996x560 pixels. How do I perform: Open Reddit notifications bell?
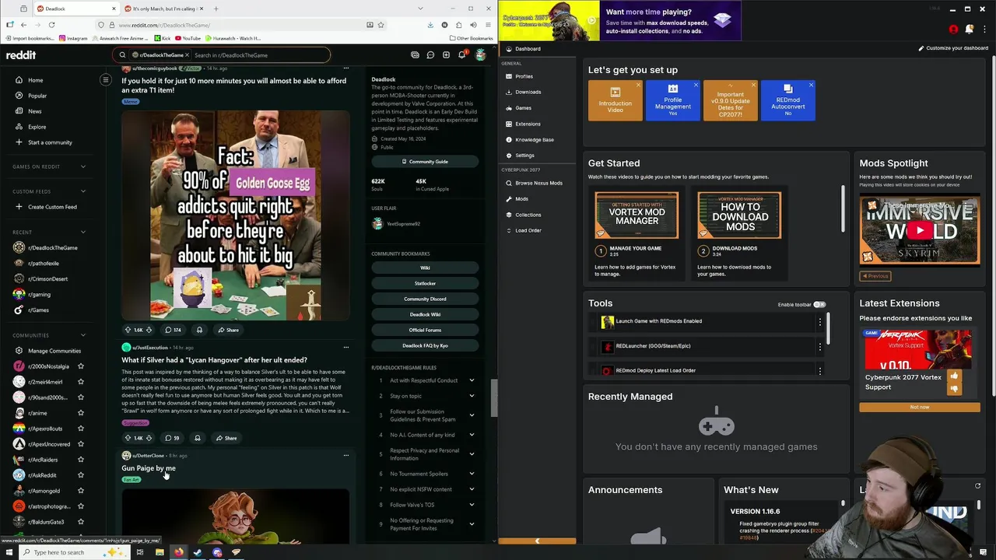click(x=461, y=55)
